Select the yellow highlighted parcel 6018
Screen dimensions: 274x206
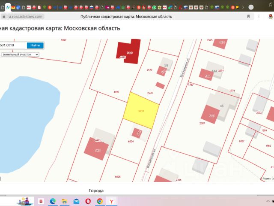point(141,110)
